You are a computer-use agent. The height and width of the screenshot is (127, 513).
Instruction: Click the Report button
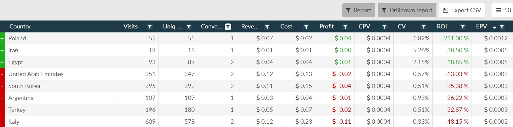pos(358,10)
